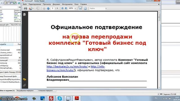Open the Pages panel icon in sidebar
180x101 pixels.
pyautogui.click(x=24, y=14)
